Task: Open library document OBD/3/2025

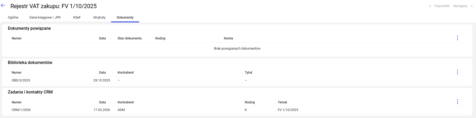Action: coord(21,80)
